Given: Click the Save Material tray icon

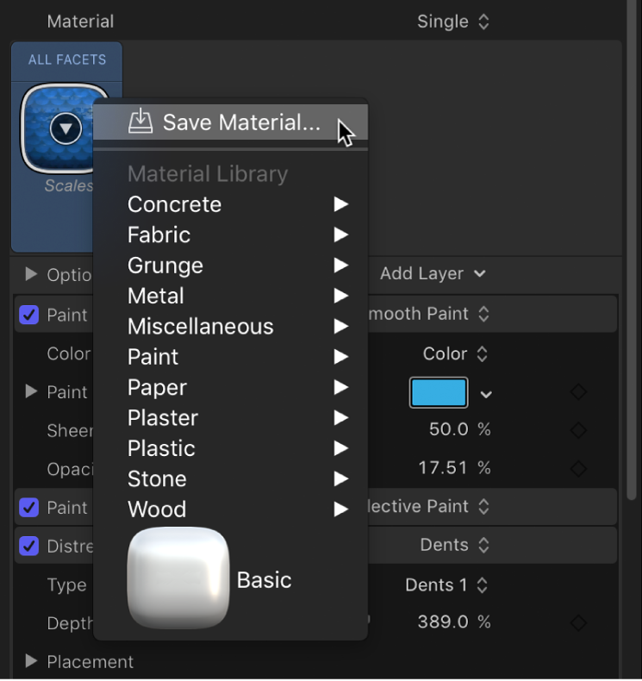Looking at the screenshot, I should [x=140, y=122].
